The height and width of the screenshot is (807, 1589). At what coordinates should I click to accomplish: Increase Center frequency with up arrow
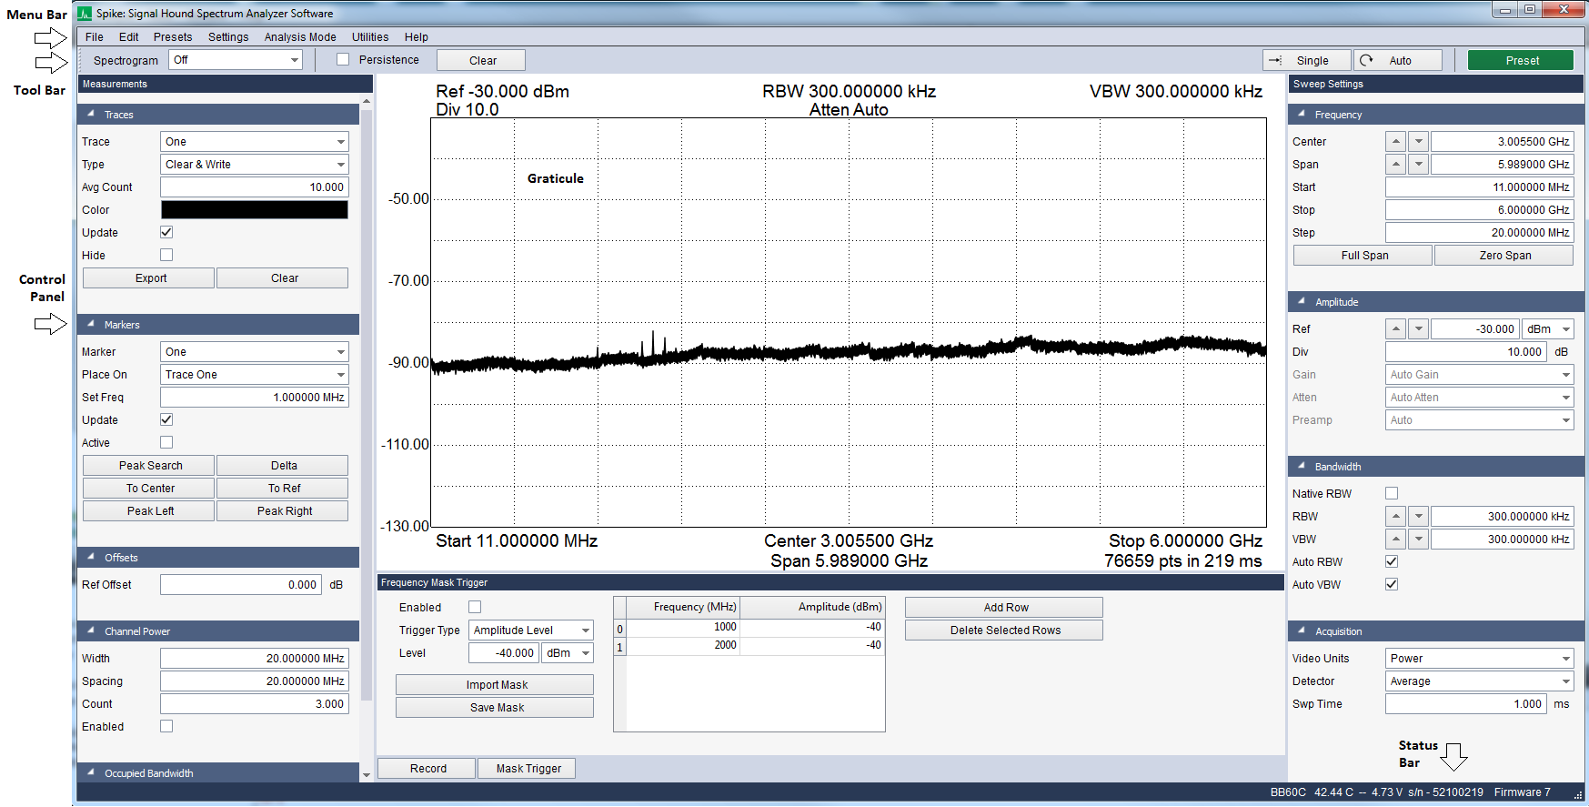1396,142
